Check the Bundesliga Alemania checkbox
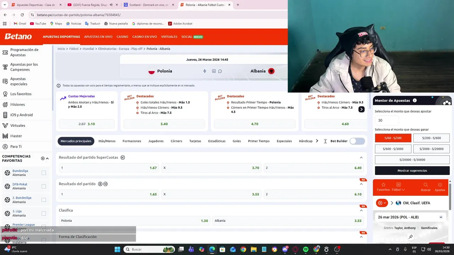Viewport: 454px width, 255px height. click(44, 173)
